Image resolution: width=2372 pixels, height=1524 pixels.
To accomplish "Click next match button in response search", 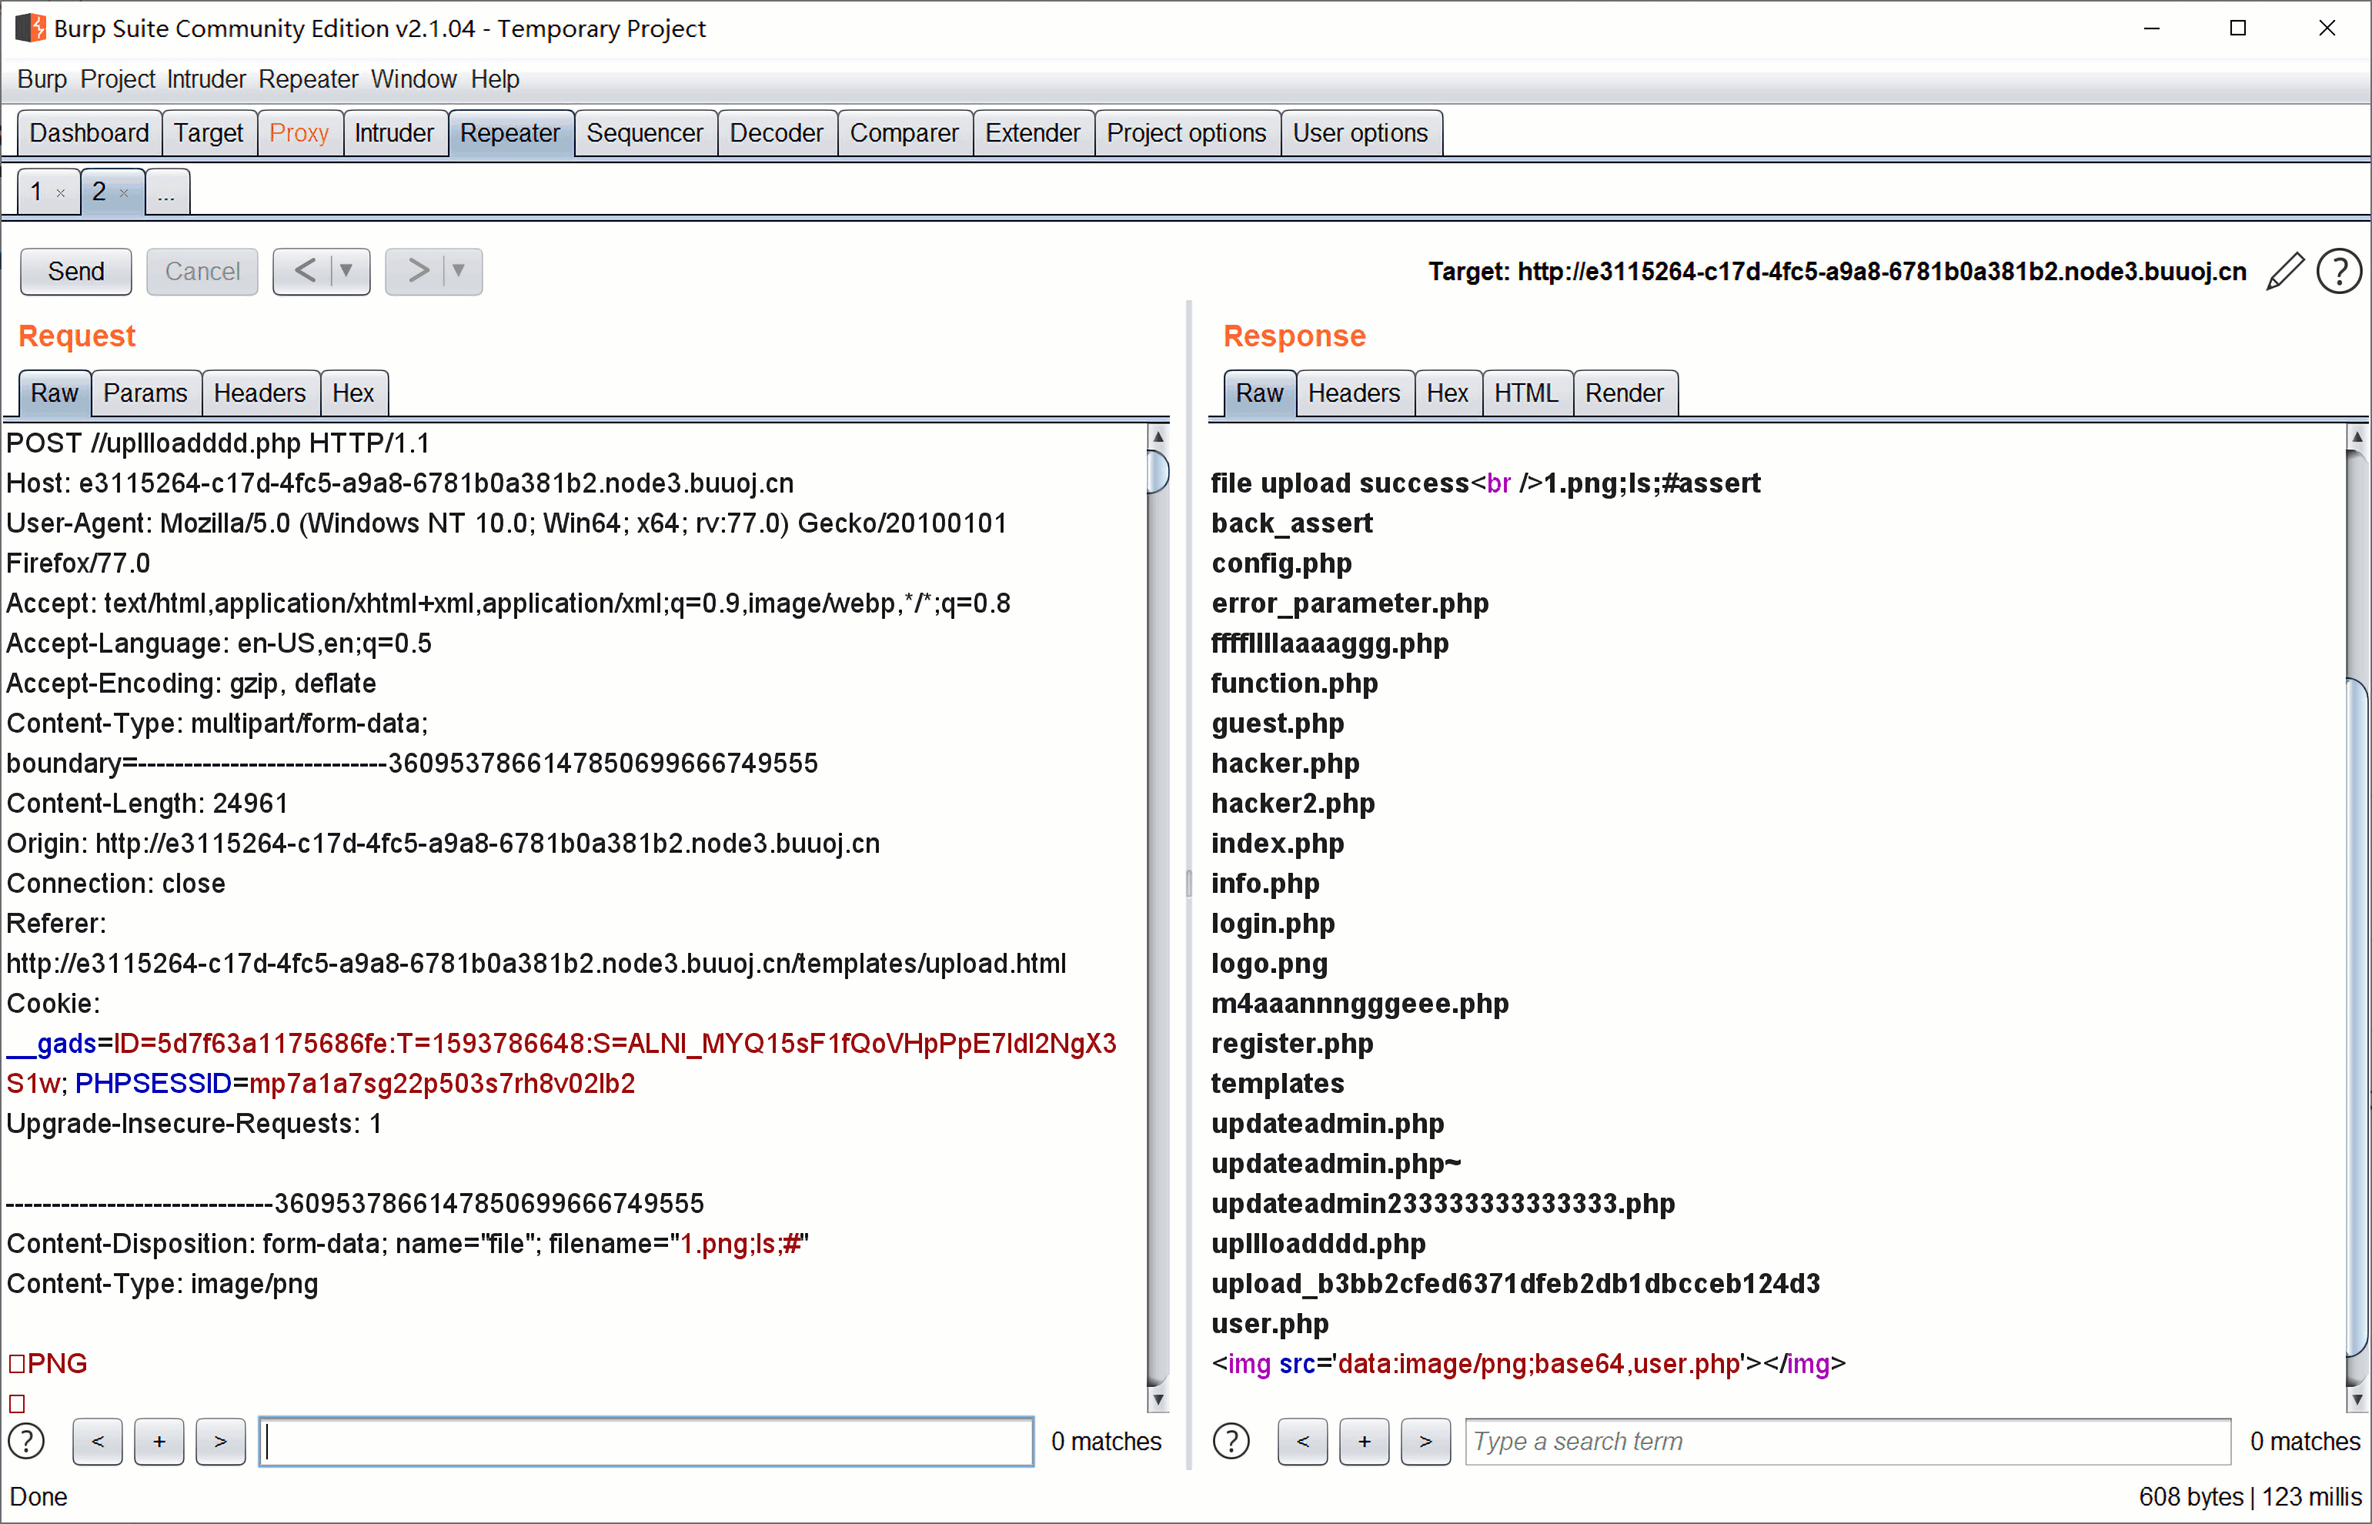I will point(1426,1441).
